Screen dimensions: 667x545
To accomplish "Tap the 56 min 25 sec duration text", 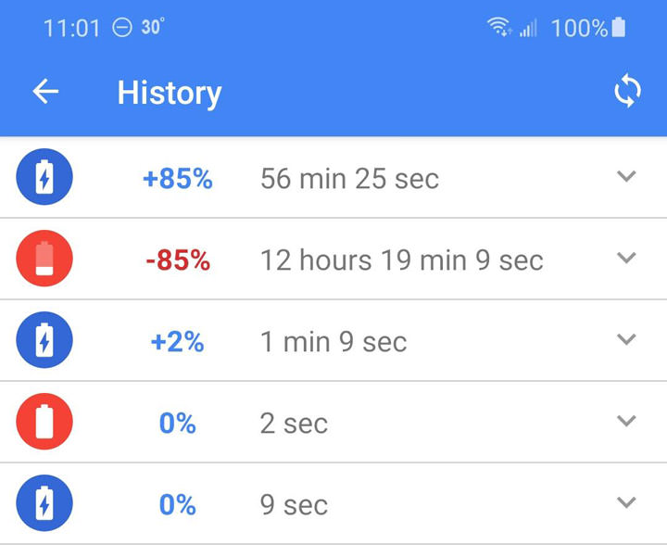I will pos(349,179).
